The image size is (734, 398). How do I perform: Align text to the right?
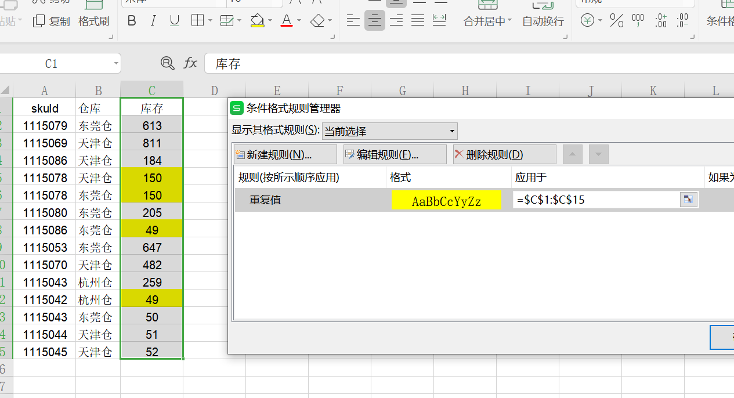click(x=396, y=21)
